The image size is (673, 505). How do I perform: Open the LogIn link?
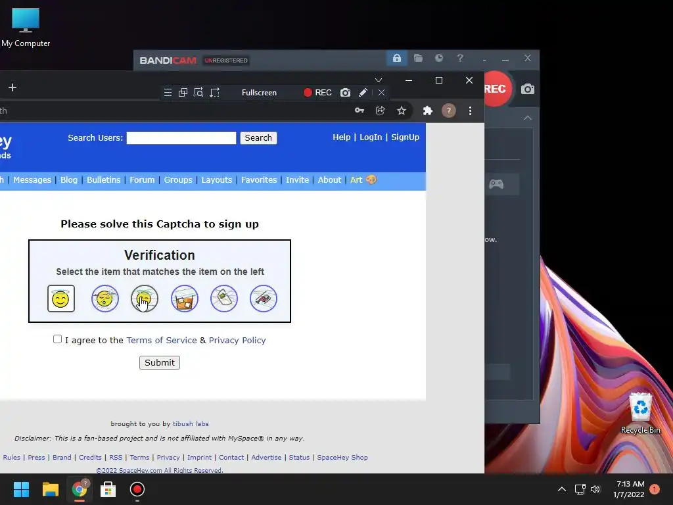coord(371,137)
